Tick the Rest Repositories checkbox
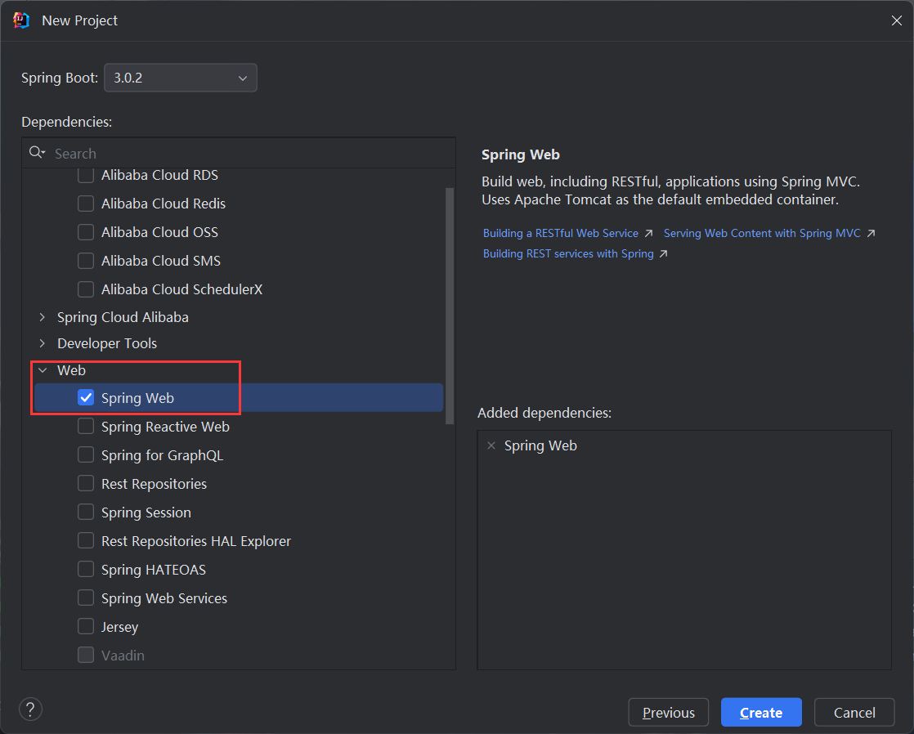 tap(86, 484)
